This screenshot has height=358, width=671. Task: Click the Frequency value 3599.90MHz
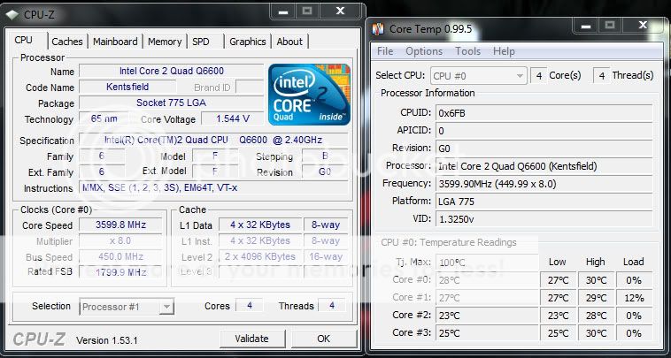544,184
